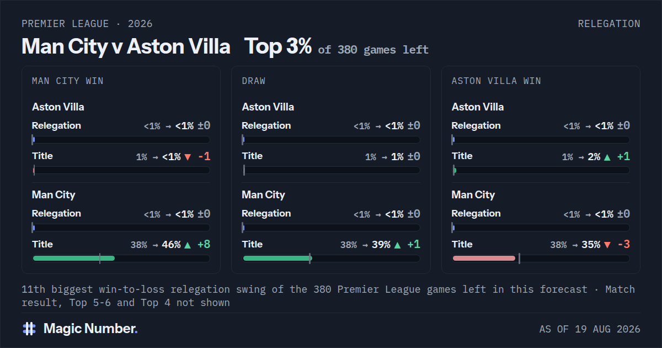
Task: Click the red down arrow beside 35% Title
Action: click(x=607, y=245)
